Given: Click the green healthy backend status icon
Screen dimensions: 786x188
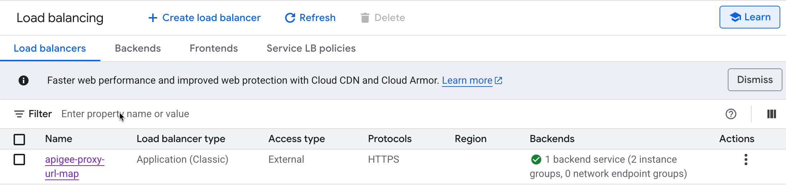Looking at the screenshot, I should 536,160.
